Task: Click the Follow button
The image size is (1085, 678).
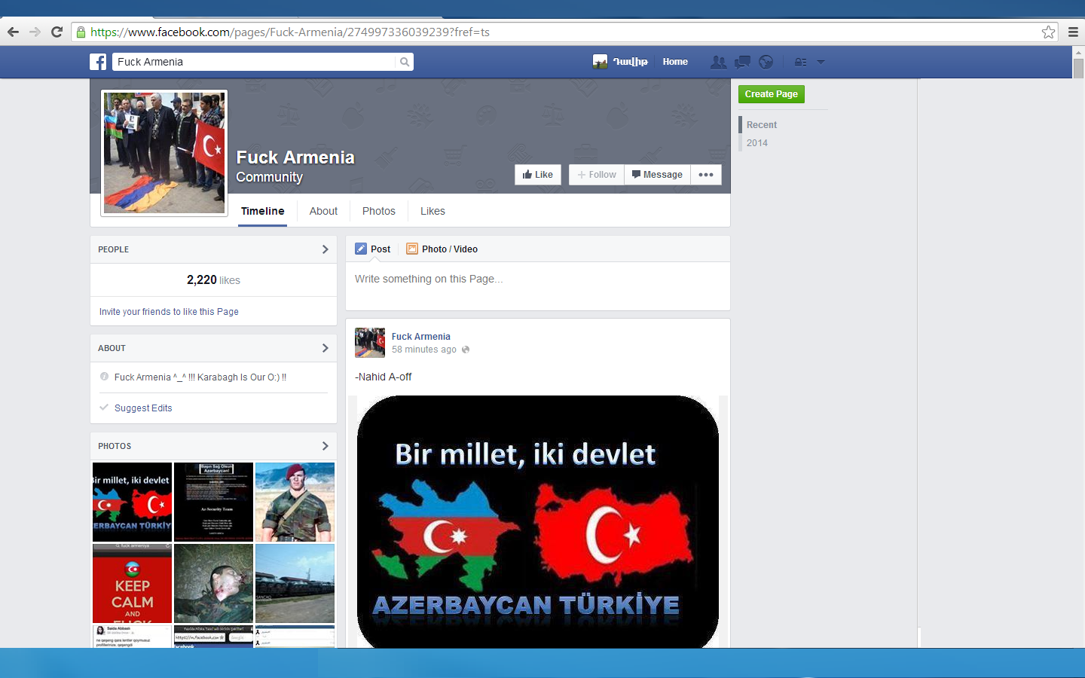Action: (x=597, y=175)
